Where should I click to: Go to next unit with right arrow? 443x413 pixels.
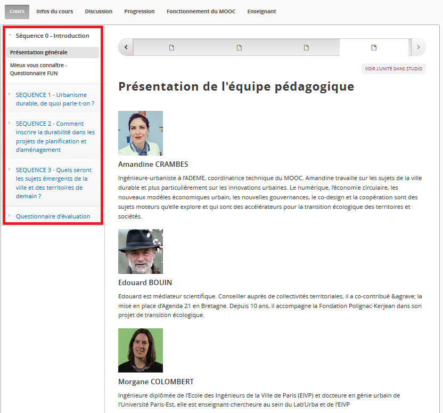click(x=419, y=47)
